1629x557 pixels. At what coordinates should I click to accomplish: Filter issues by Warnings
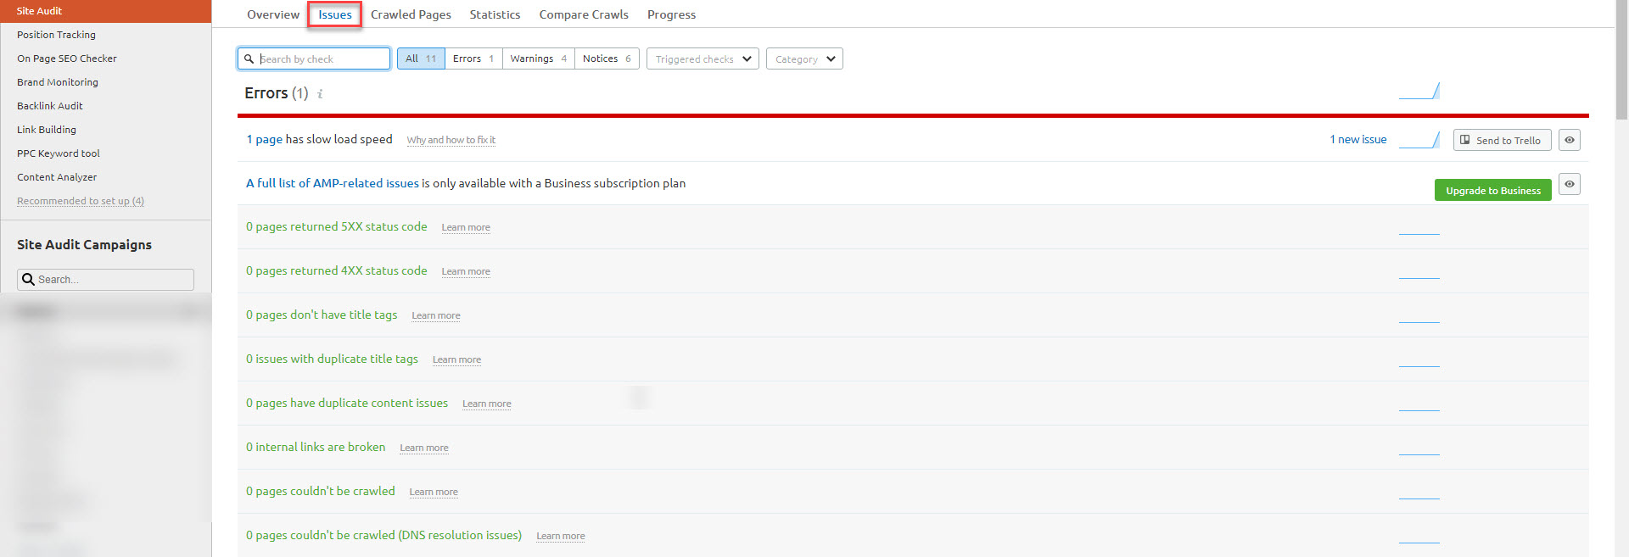click(538, 58)
